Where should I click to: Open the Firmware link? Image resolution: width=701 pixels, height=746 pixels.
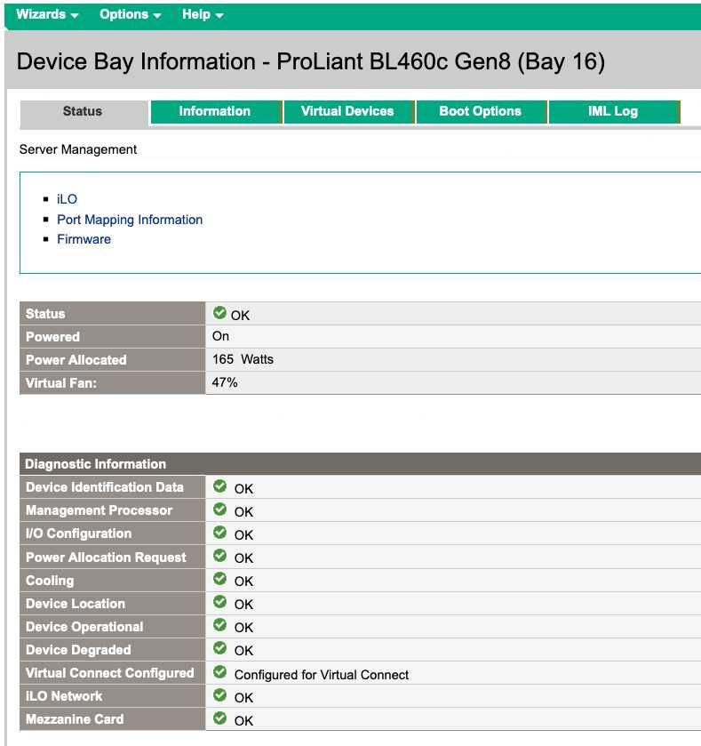click(84, 239)
